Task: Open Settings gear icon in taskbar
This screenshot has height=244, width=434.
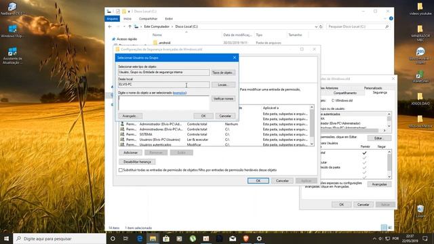Action: click(x=259, y=239)
